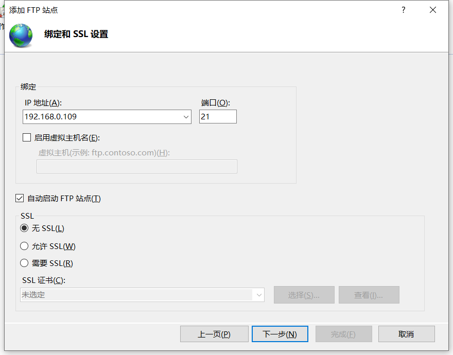Screen dimensions: 453x355
Task: Click the globe icon in the dialog header
Action: click(x=21, y=35)
